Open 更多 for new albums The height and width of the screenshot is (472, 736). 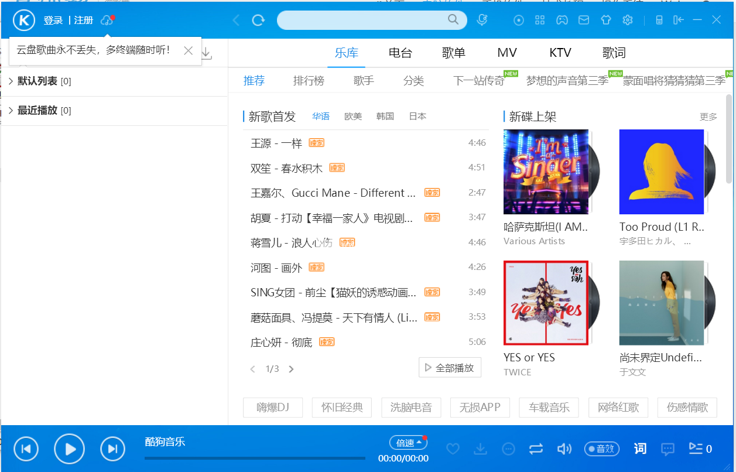(708, 117)
